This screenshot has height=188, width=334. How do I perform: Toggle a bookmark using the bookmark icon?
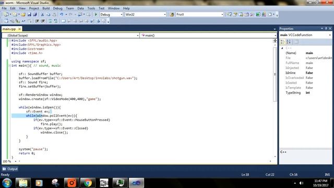pos(63,21)
